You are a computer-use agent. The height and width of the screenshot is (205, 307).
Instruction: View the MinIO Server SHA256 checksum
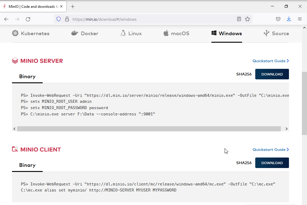244,74
